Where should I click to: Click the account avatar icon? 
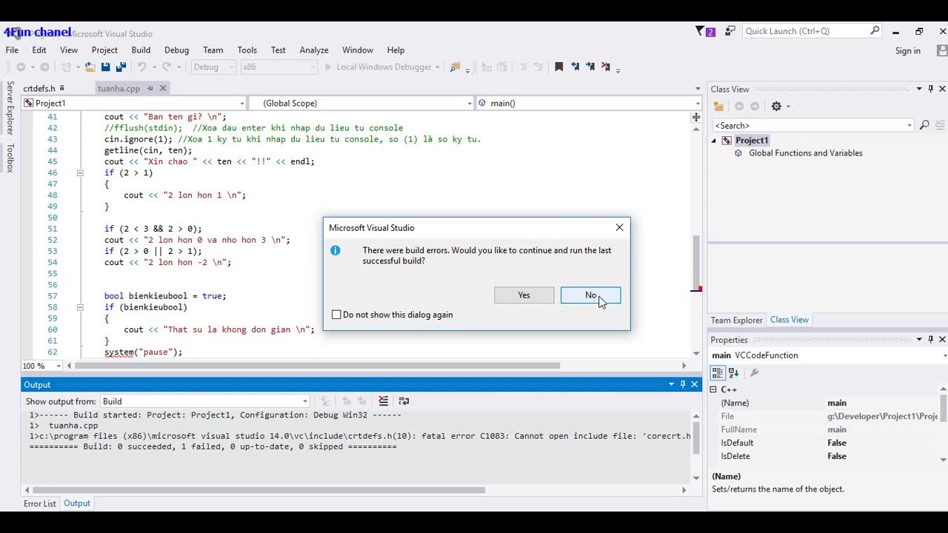[942, 51]
